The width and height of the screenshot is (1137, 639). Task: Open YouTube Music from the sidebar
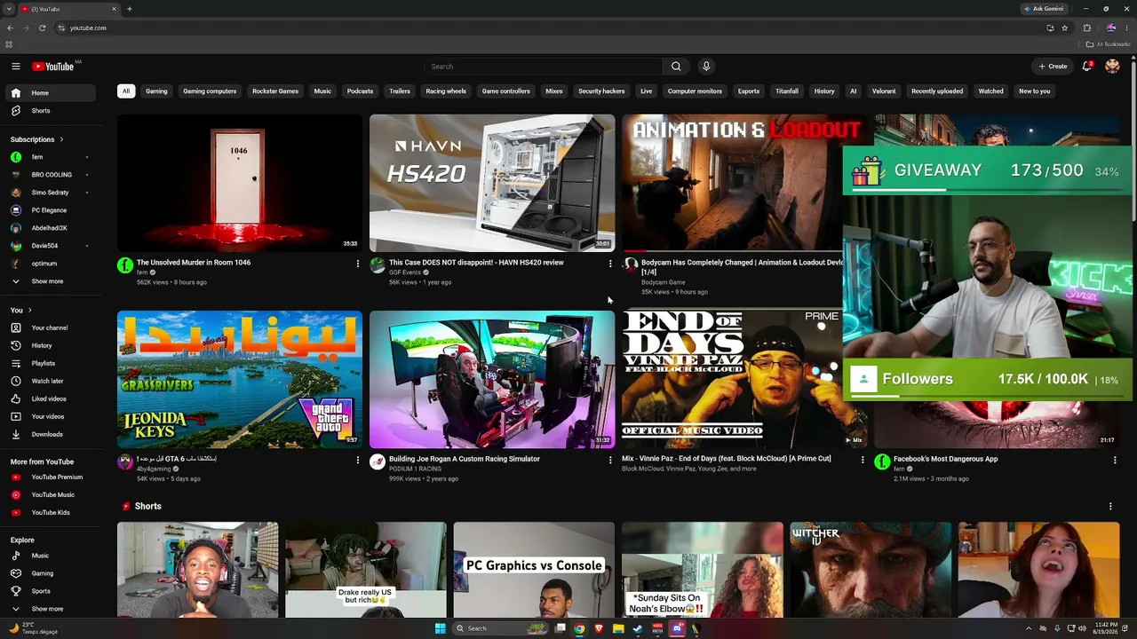click(52, 494)
